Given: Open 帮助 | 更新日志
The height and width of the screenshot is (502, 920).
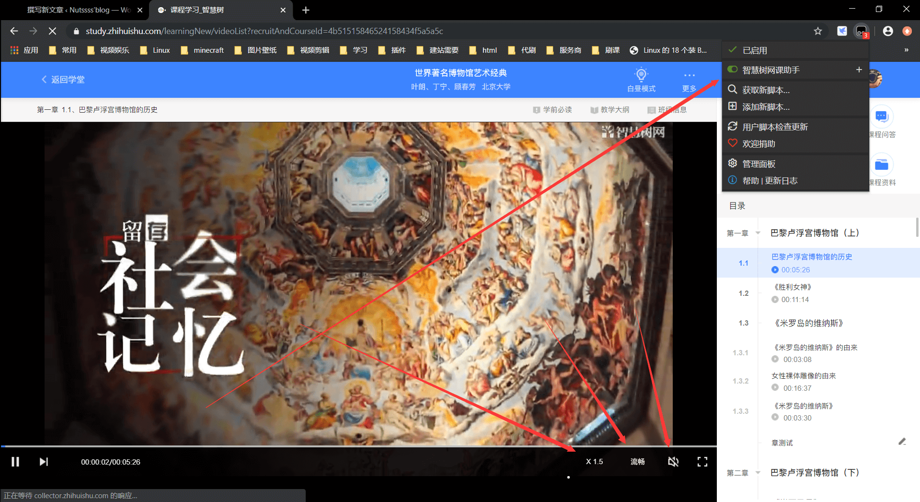Looking at the screenshot, I should (795, 180).
